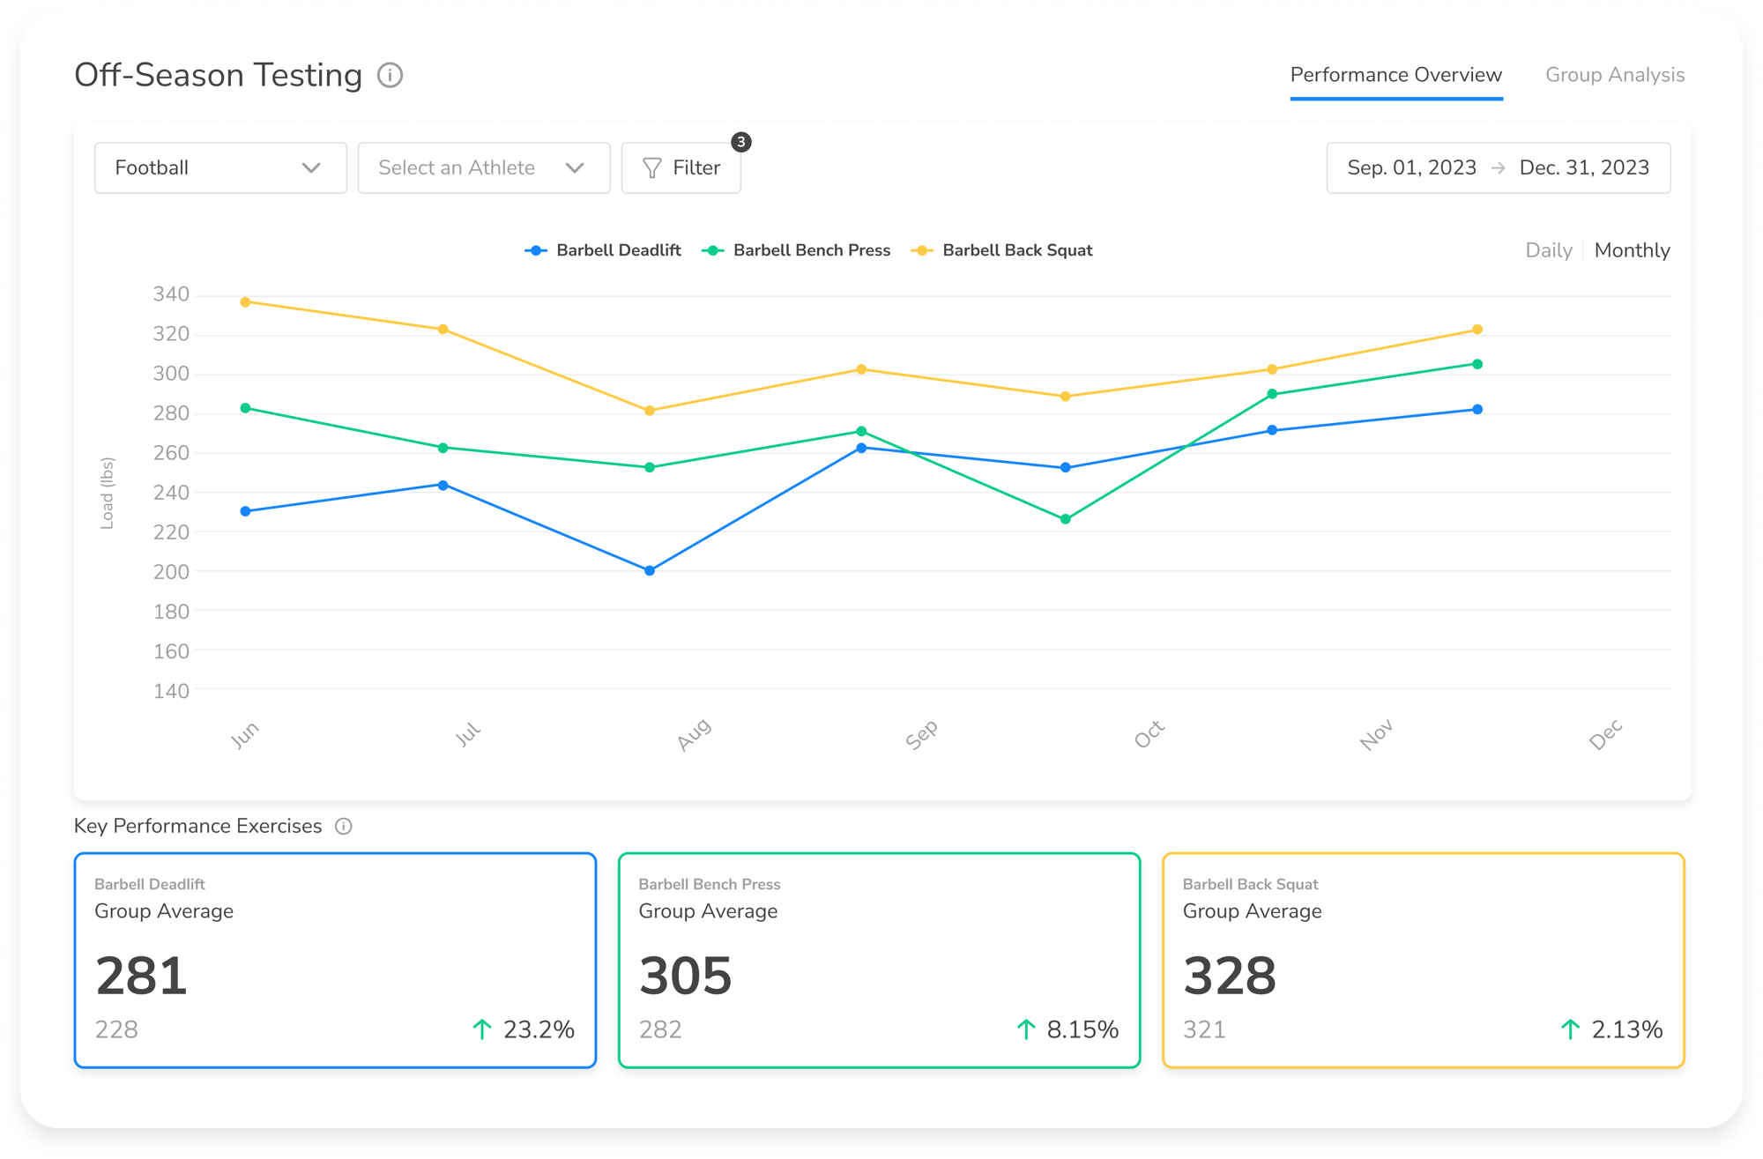Switch the chart to Daily view
The image size is (1763, 1159).
coord(1549,250)
